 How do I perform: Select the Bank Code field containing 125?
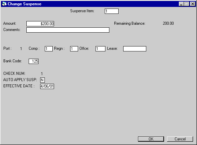[34, 61]
